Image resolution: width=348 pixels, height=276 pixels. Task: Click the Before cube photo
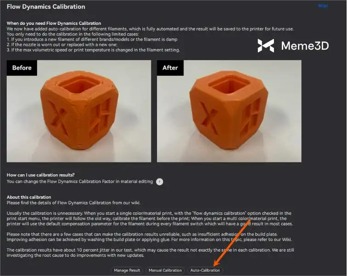click(79, 111)
